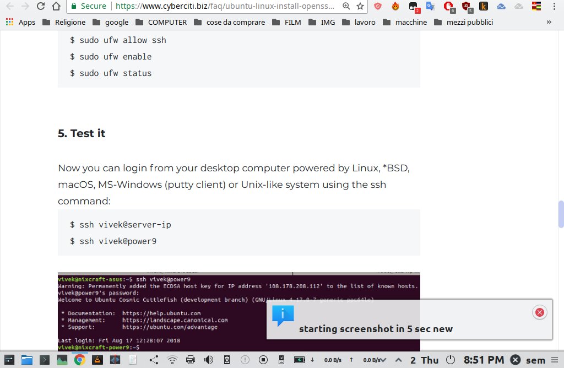This screenshot has height=368, width=564.
Task: Open the taskbar settings mixer launcher
Action: [x=9, y=360]
